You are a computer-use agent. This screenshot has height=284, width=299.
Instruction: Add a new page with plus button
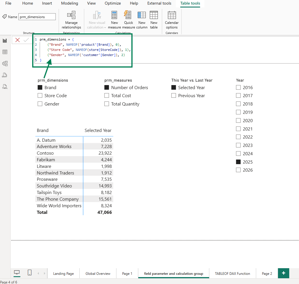(283, 273)
